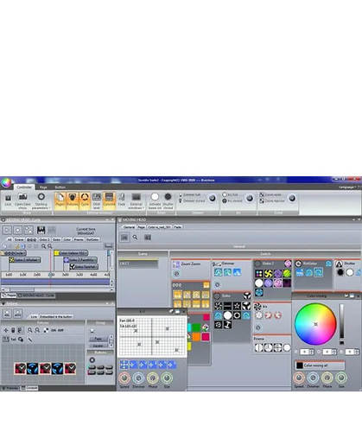Select the All filter tab in cycle panel
This screenshot has width=362, height=432.
coord(10,239)
